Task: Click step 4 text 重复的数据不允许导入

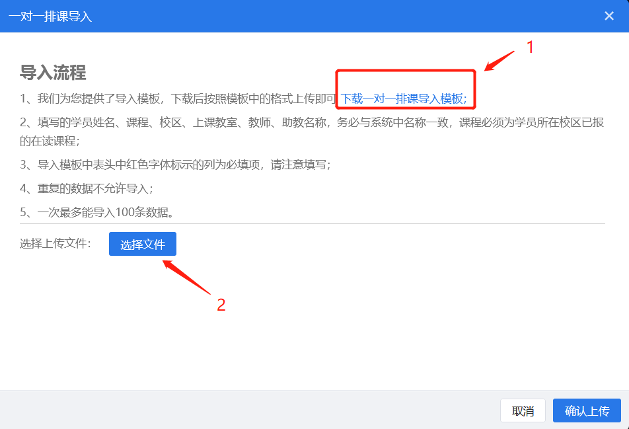Action: pyautogui.click(x=87, y=188)
